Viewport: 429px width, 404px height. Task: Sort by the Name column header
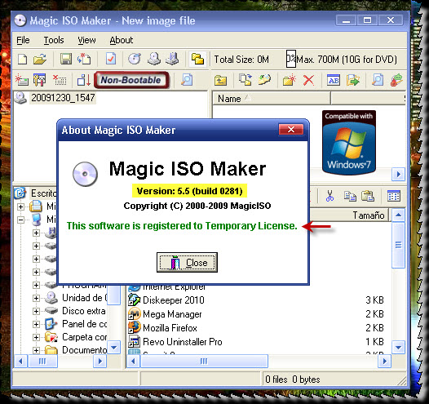tap(271, 99)
